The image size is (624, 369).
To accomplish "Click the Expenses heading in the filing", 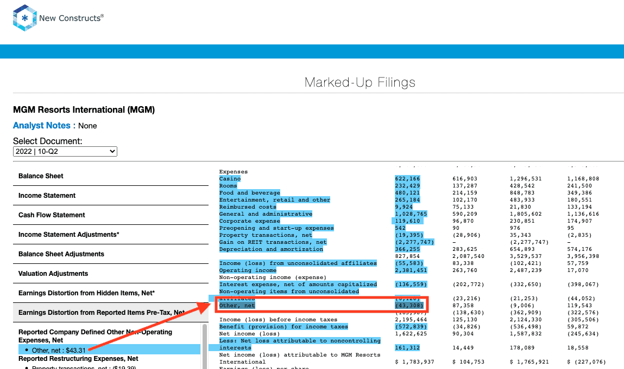I will pyautogui.click(x=233, y=172).
